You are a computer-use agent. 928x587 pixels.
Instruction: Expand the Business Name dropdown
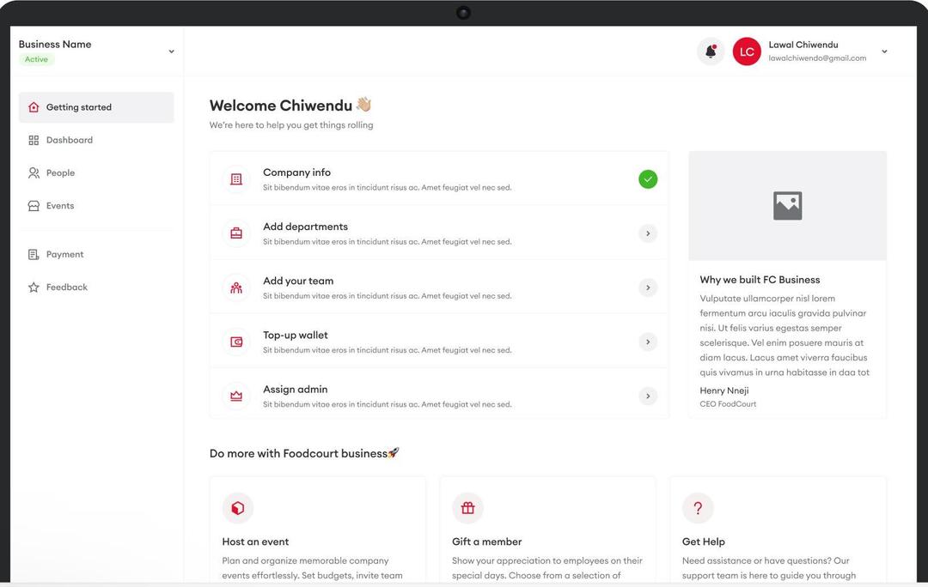pyautogui.click(x=171, y=51)
